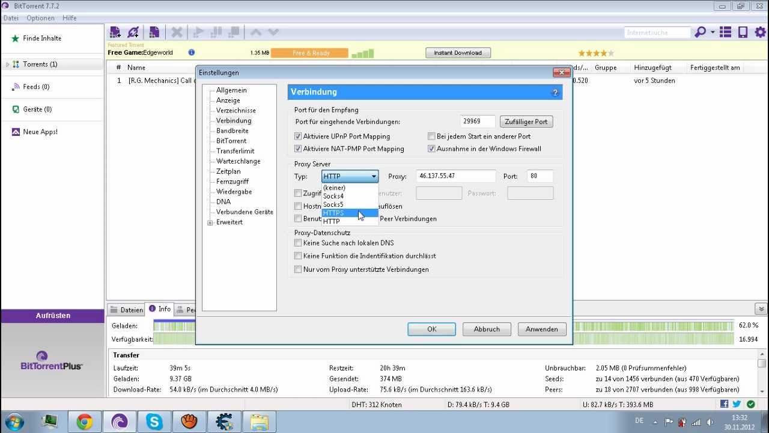Click the Instant Download button
This screenshot has width=769, height=433.
point(458,53)
